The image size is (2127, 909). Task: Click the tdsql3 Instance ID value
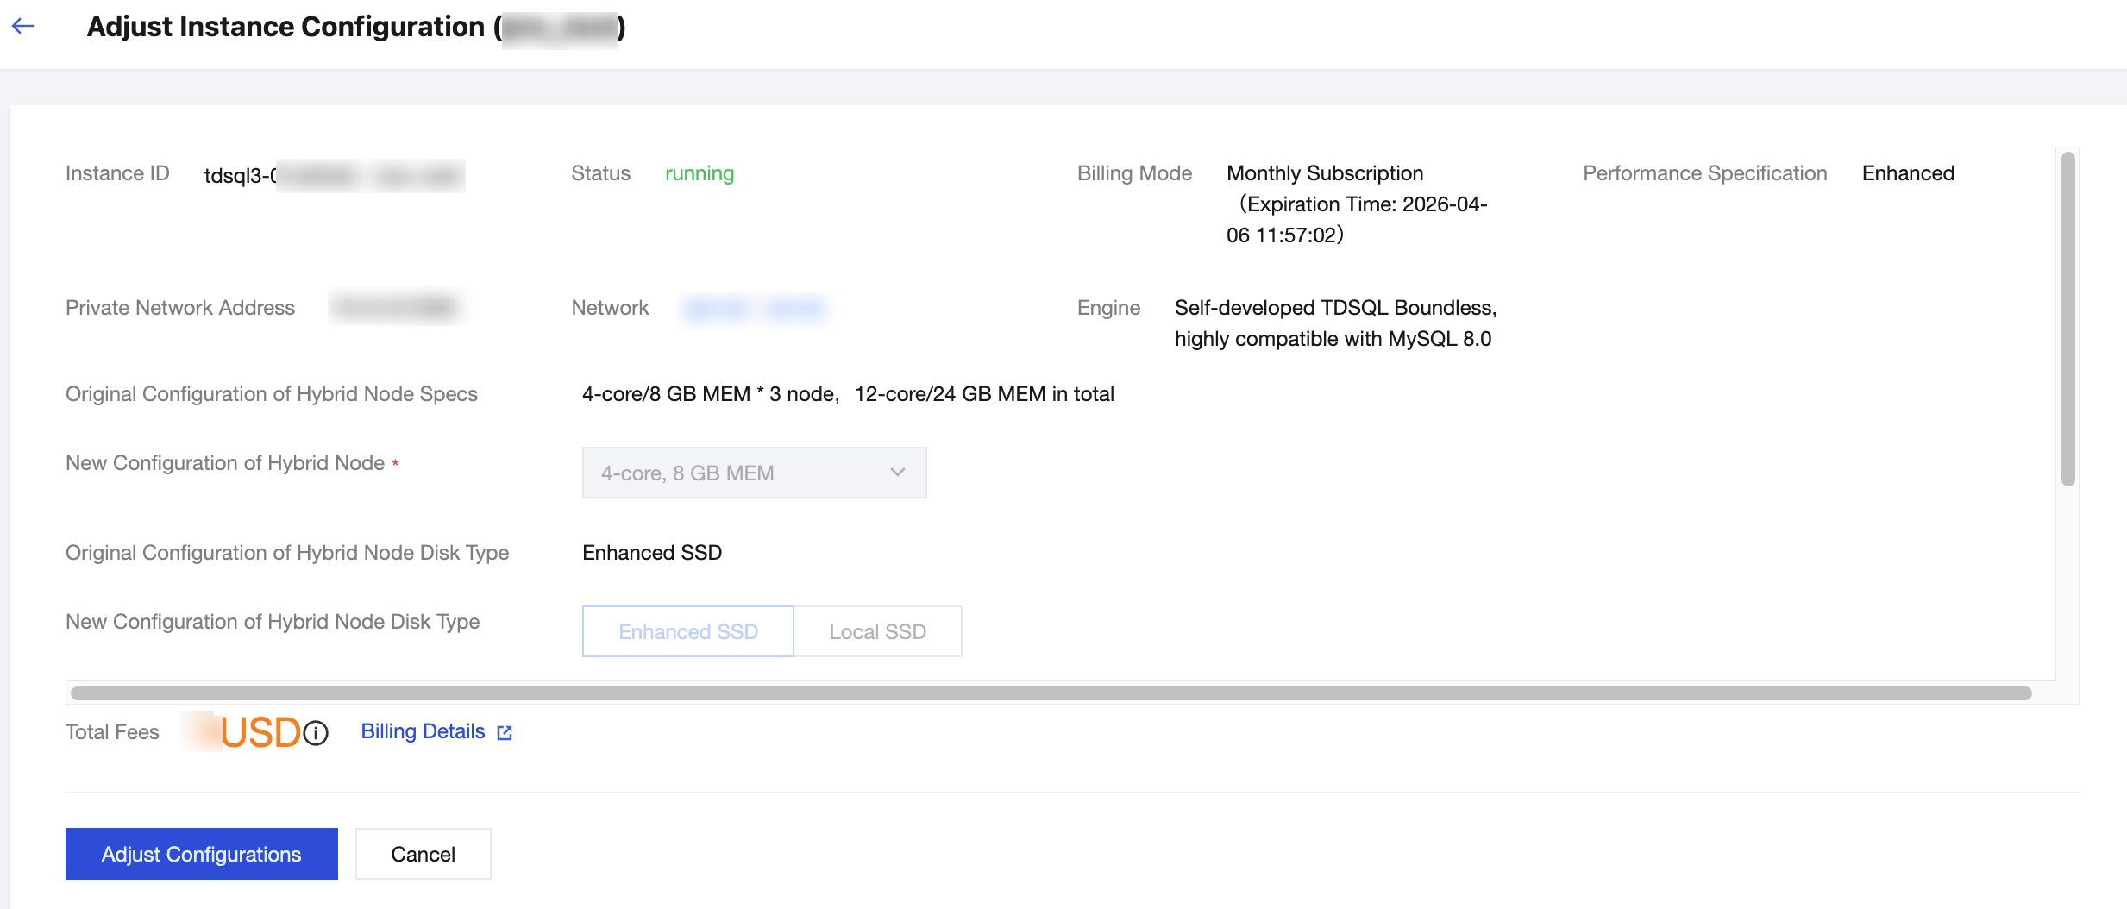pos(334,176)
